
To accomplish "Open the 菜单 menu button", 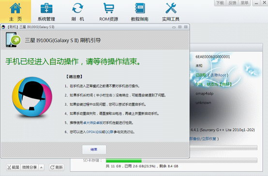I will click(x=244, y=3).
